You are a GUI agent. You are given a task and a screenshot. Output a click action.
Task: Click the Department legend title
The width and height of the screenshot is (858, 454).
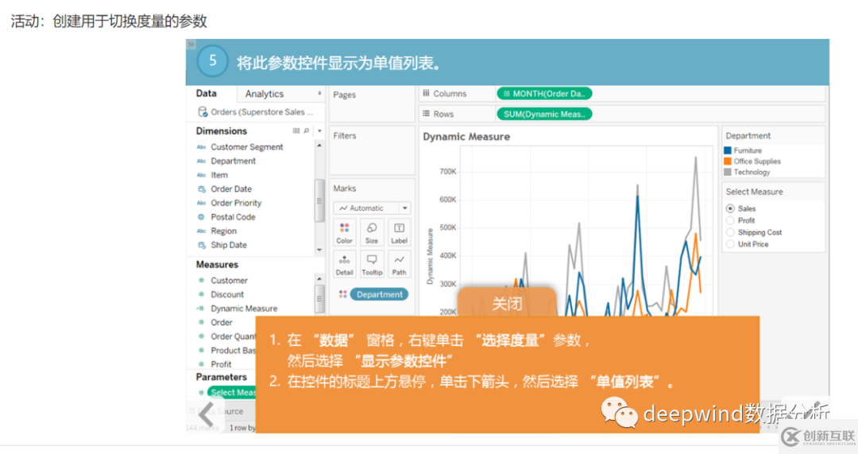pos(748,136)
